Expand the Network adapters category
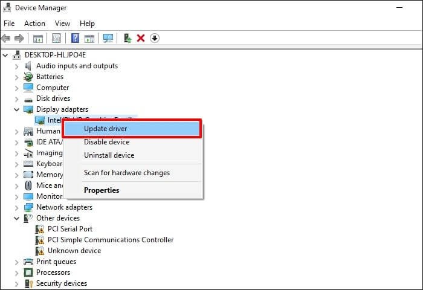 click(17, 207)
